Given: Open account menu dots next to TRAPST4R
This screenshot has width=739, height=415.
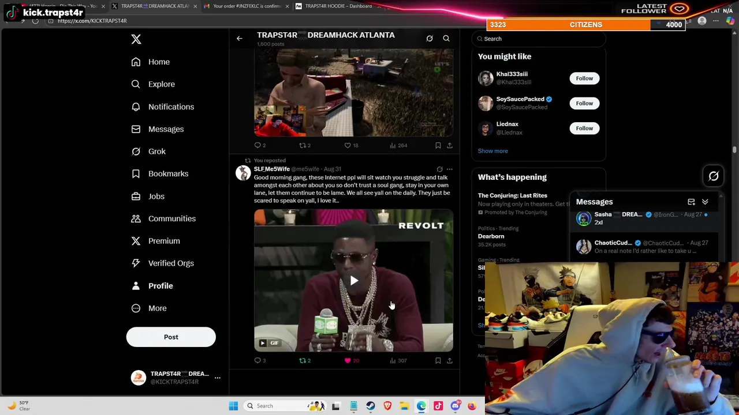Looking at the screenshot, I should click(x=218, y=378).
